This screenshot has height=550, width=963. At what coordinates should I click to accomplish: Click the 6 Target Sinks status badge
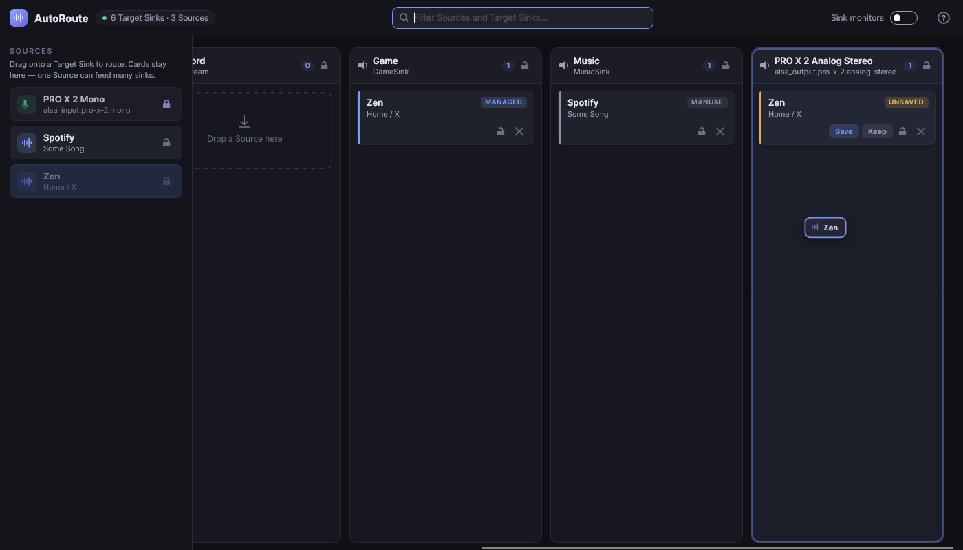point(155,18)
